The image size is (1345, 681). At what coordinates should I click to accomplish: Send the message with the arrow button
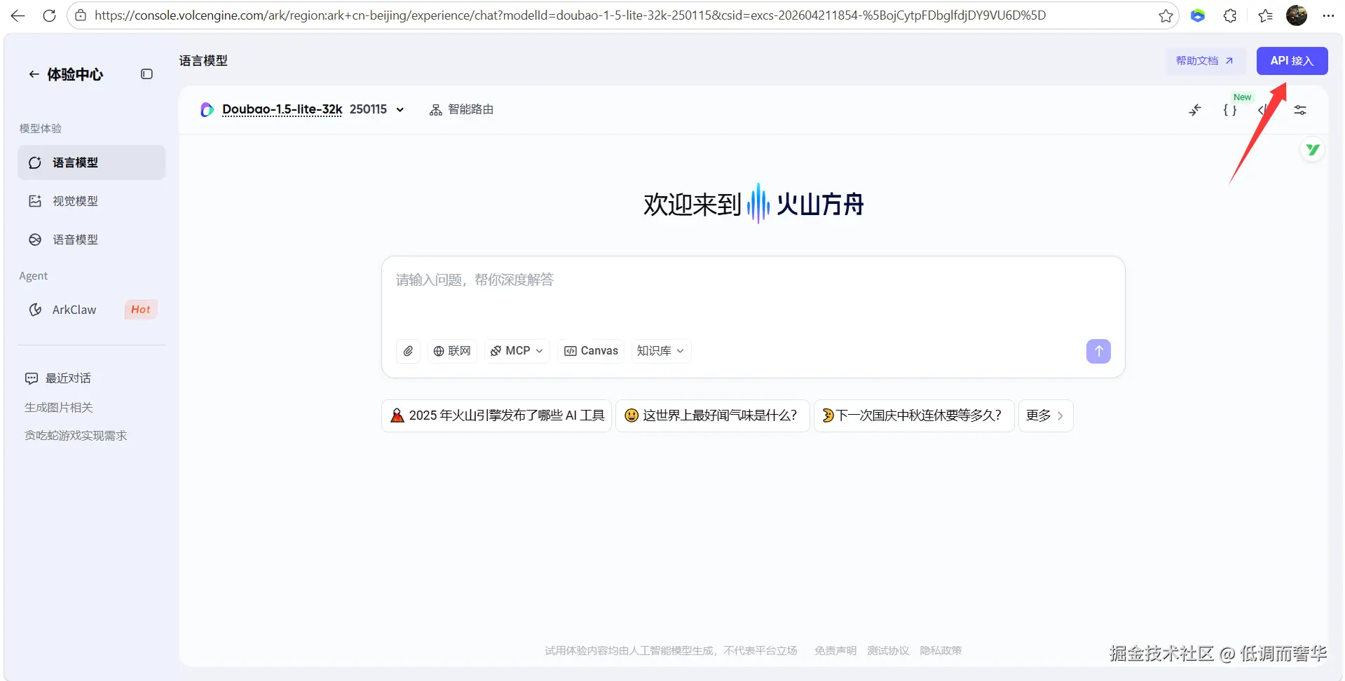coord(1098,351)
